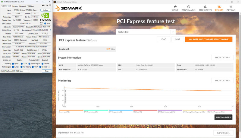Toggle the CPU Clock Frequency legend color
This screenshot has width=241, height=138.
170,110
